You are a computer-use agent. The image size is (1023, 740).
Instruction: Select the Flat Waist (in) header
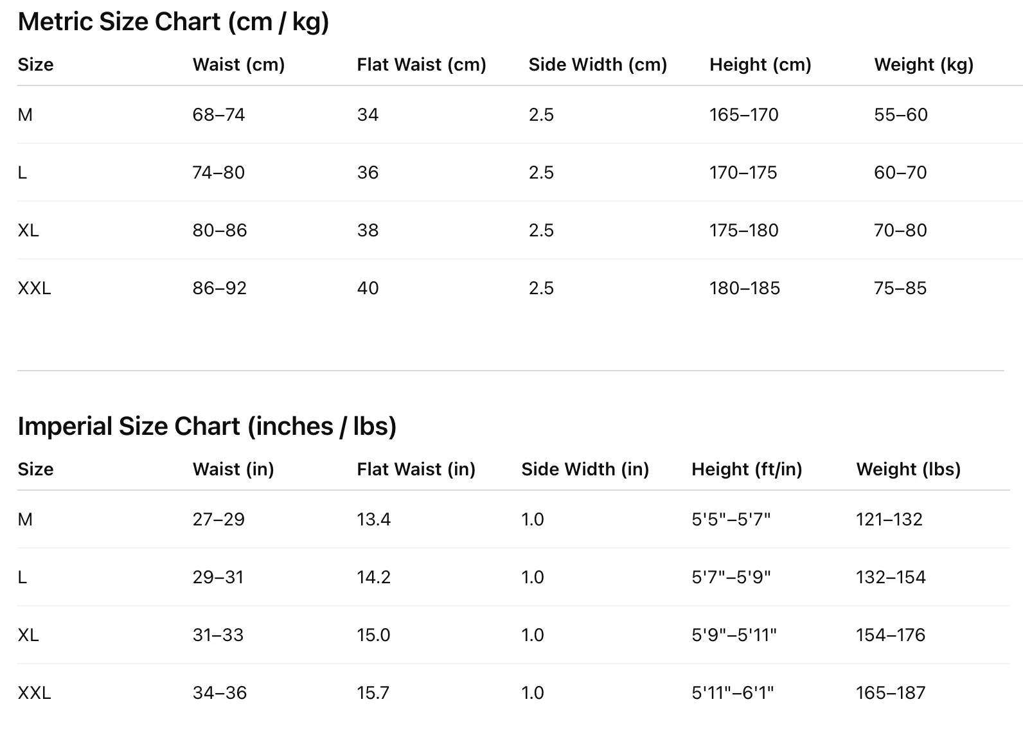(416, 470)
